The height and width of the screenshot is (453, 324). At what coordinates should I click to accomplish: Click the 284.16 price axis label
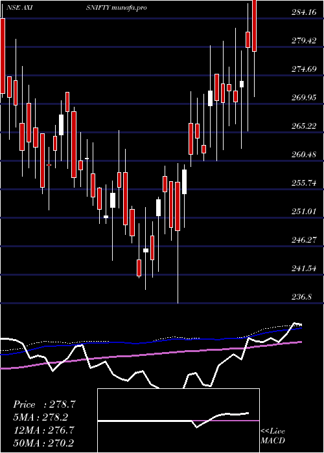(304, 12)
